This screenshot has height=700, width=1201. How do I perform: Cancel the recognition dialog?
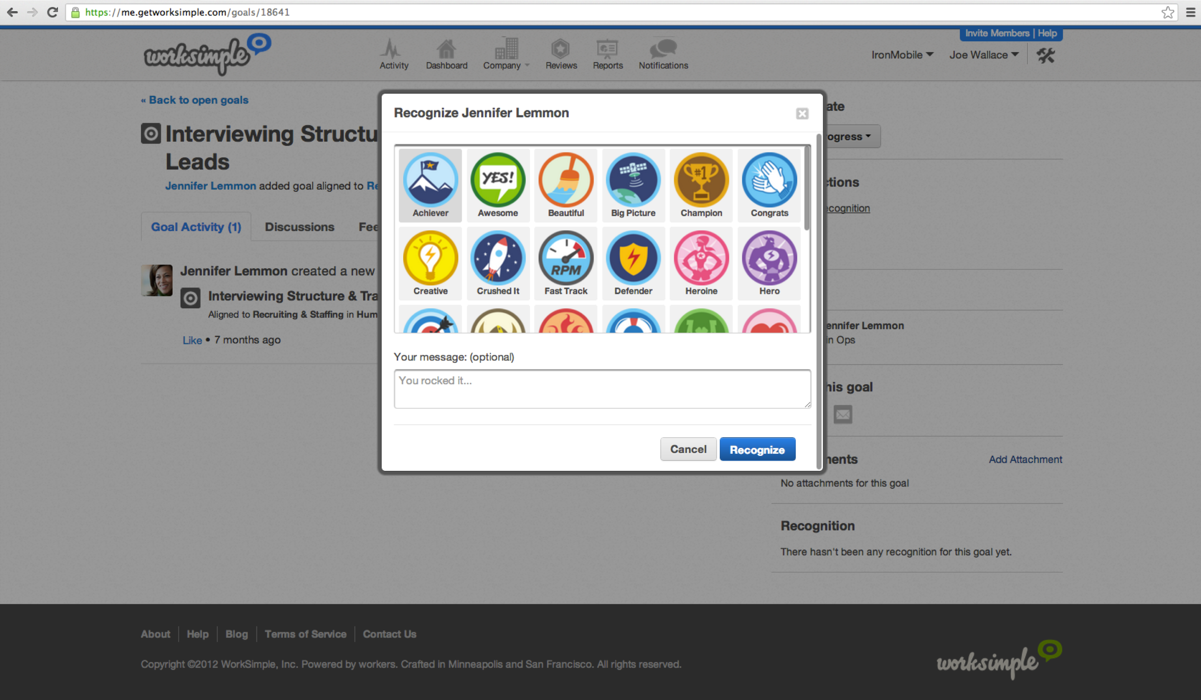point(688,449)
